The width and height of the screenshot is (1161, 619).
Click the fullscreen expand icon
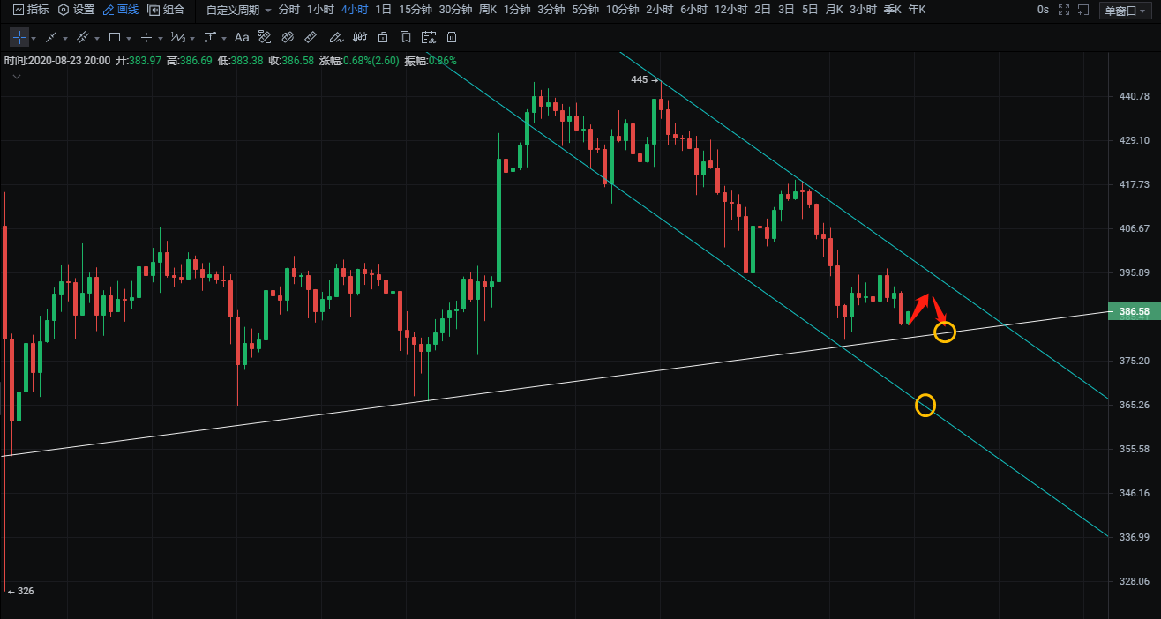1063,10
